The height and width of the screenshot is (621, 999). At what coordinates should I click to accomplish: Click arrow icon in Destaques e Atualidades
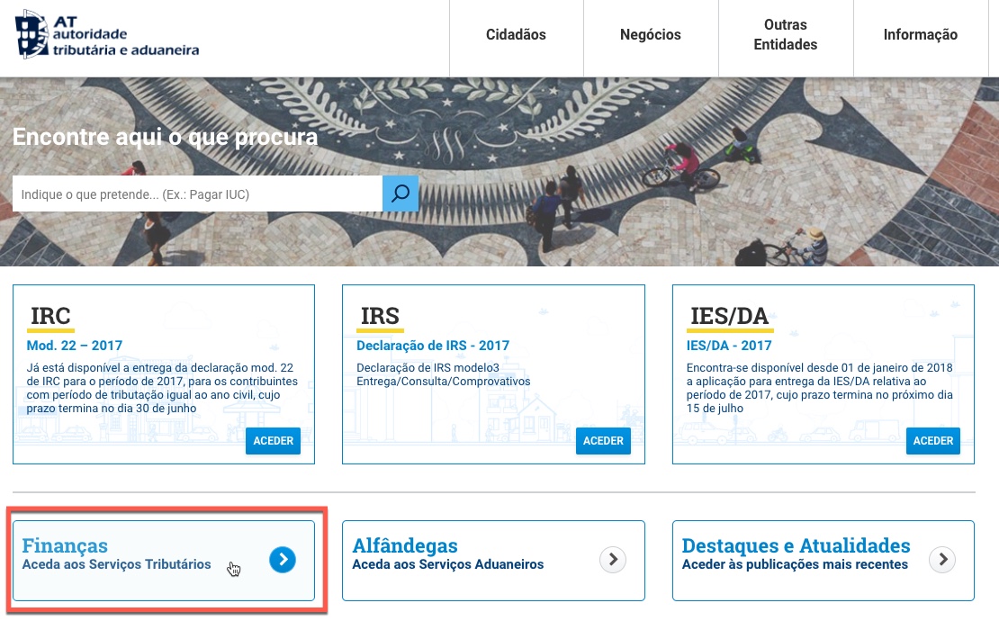(x=942, y=560)
